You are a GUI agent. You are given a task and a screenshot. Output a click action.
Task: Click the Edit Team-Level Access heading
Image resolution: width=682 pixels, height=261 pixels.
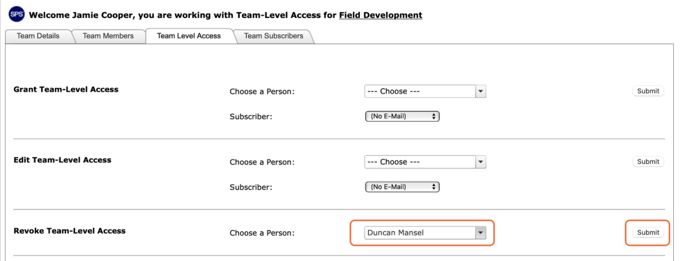coord(62,160)
